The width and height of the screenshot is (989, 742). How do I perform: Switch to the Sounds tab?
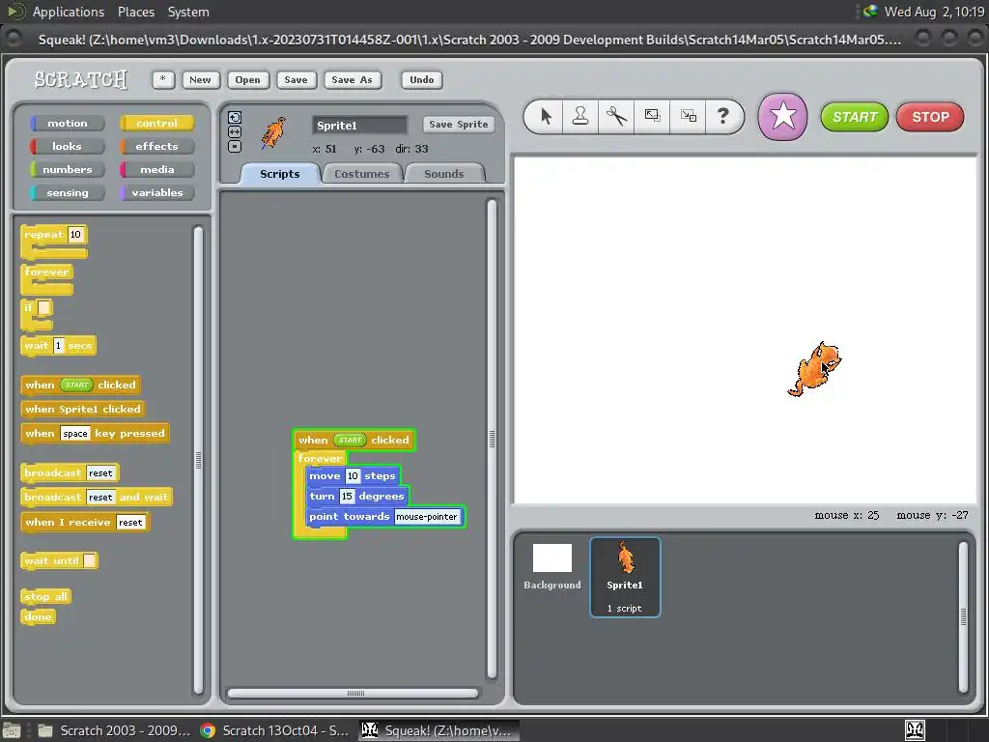(444, 174)
